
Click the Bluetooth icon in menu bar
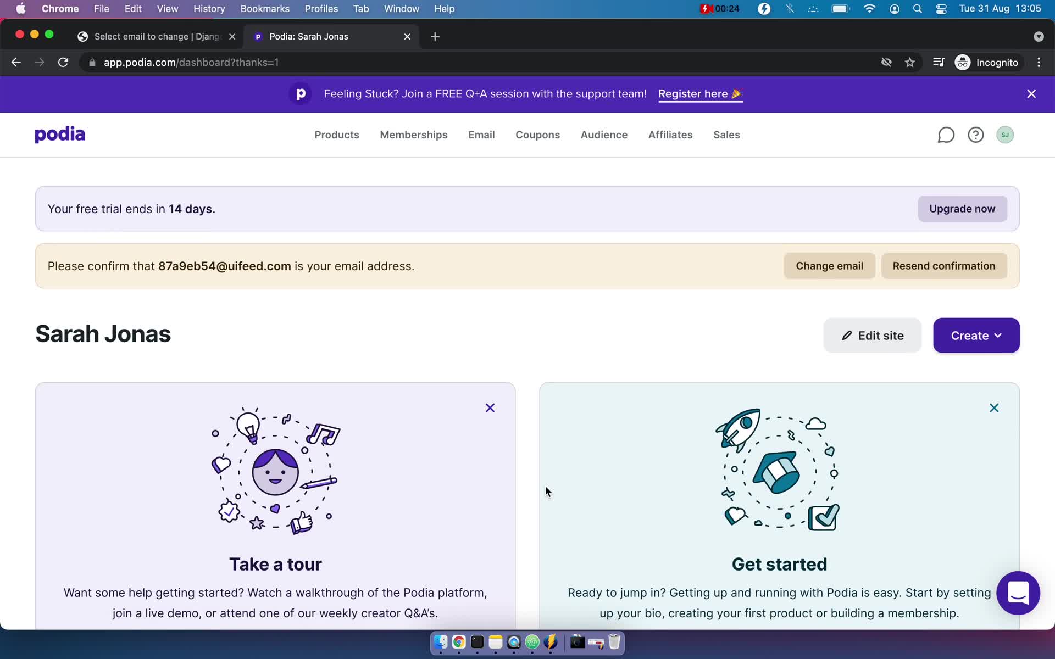point(790,9)
